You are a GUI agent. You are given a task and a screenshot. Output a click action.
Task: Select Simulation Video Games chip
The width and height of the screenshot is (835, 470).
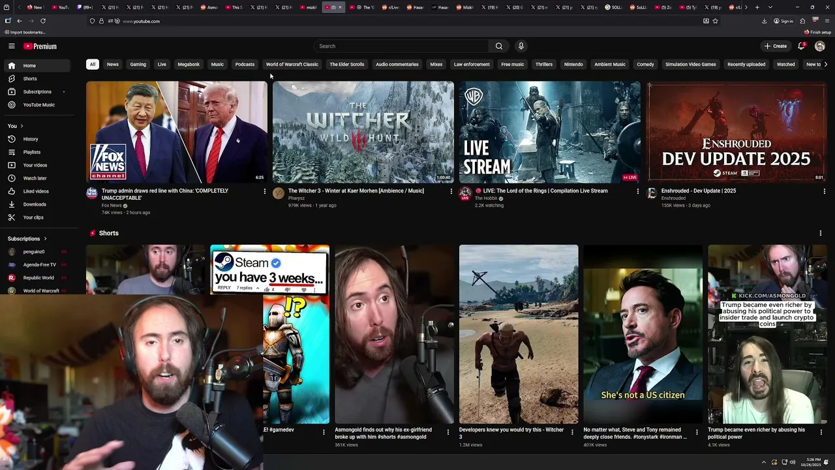pyautogui.click(x=691, y=65)
